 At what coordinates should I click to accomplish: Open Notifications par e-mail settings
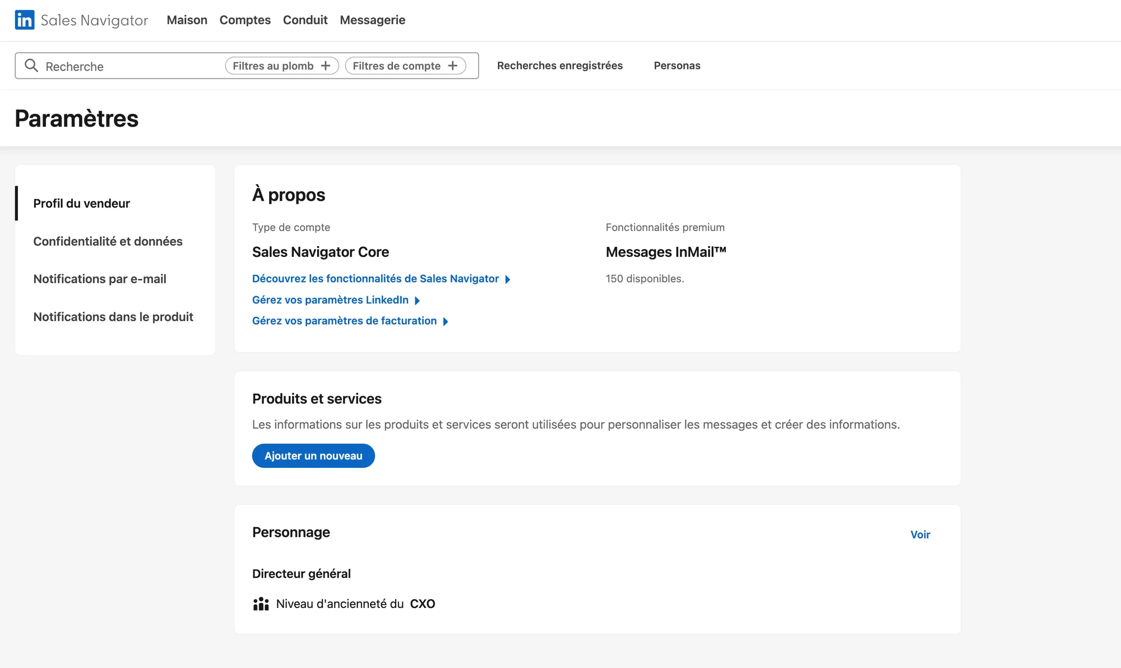point(100,279)
